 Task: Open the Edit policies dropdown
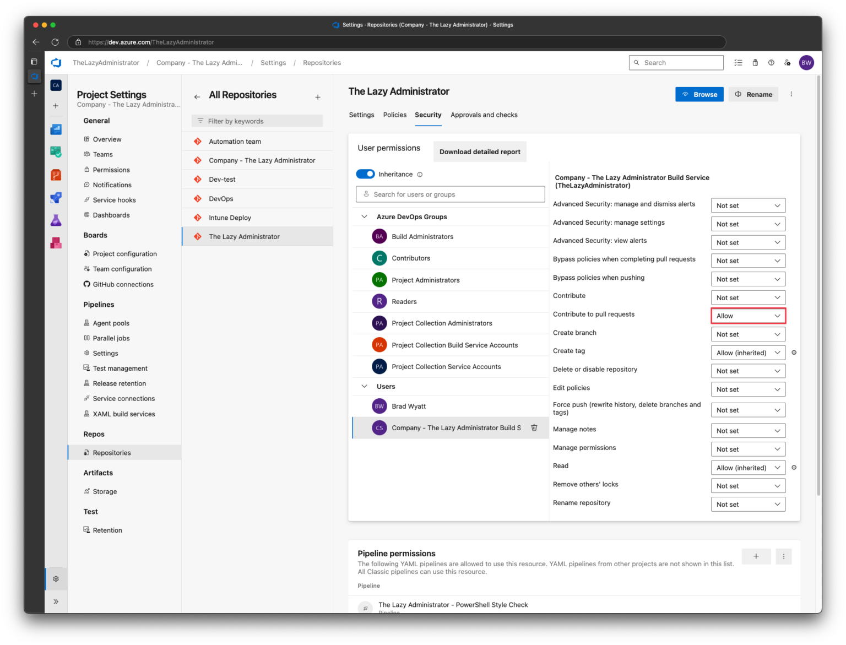click(748, 389)
